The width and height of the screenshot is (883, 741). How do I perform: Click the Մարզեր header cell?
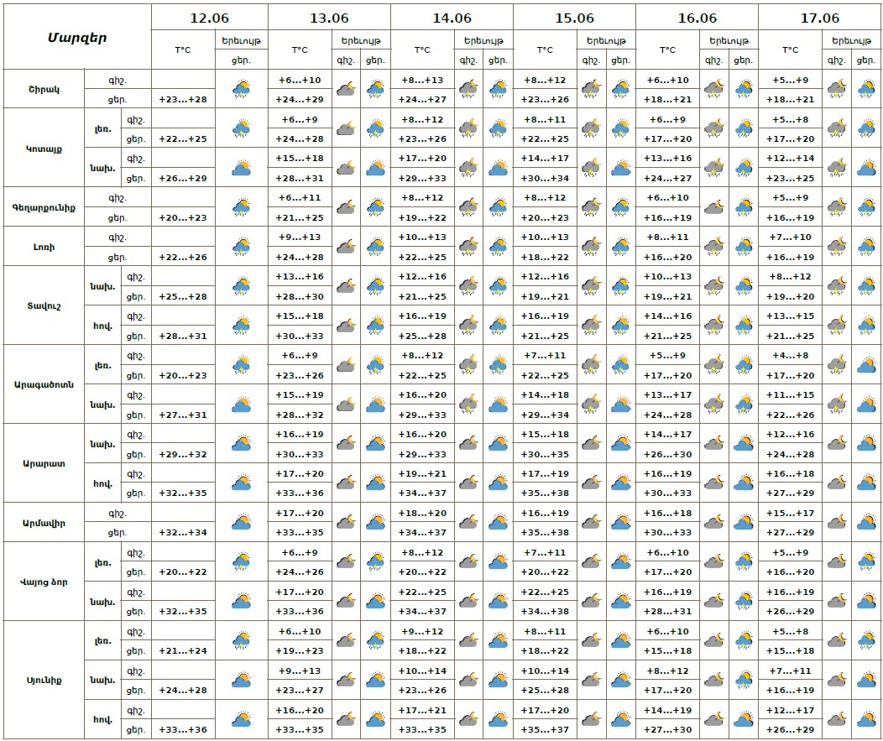(x=76, y=37)
